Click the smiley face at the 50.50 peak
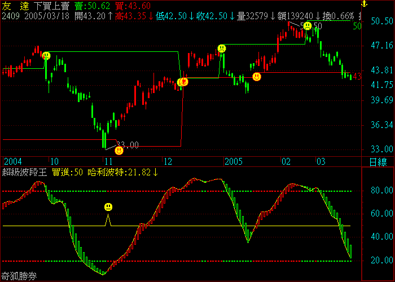395x282 pixels. (307, 26)
